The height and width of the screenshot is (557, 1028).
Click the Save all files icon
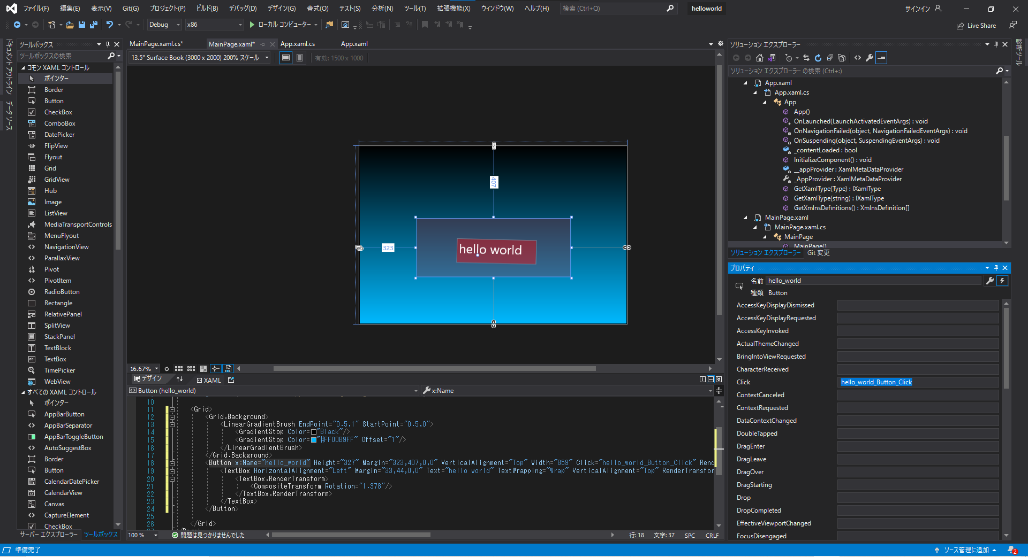pos(93,25)
